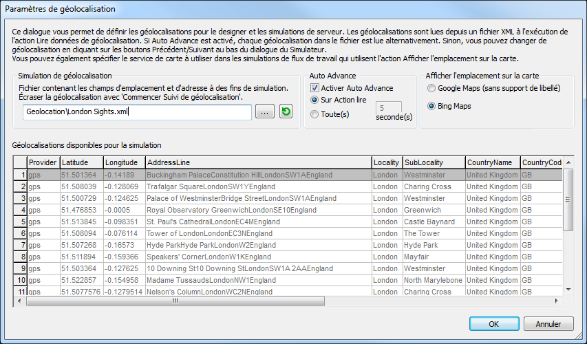The image size is (587, 344).
Task: Choose Bing Maps as map service
Action: click(431, 106)
